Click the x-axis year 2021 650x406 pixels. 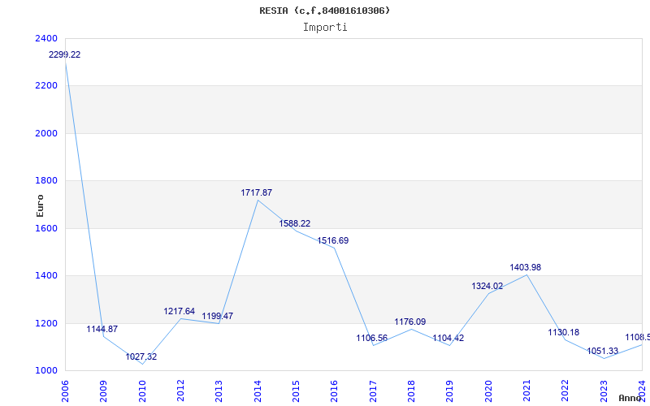526,391
